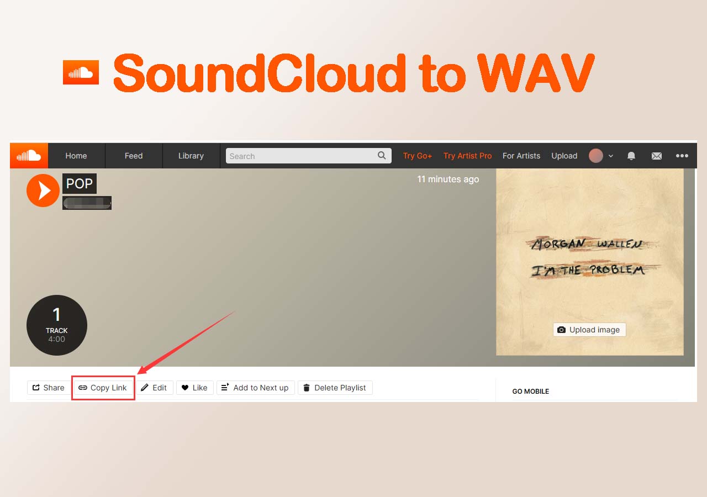Viewport: 707px width, 497px height.
Task: Go to the Home tab
Action: pos(76,156)
